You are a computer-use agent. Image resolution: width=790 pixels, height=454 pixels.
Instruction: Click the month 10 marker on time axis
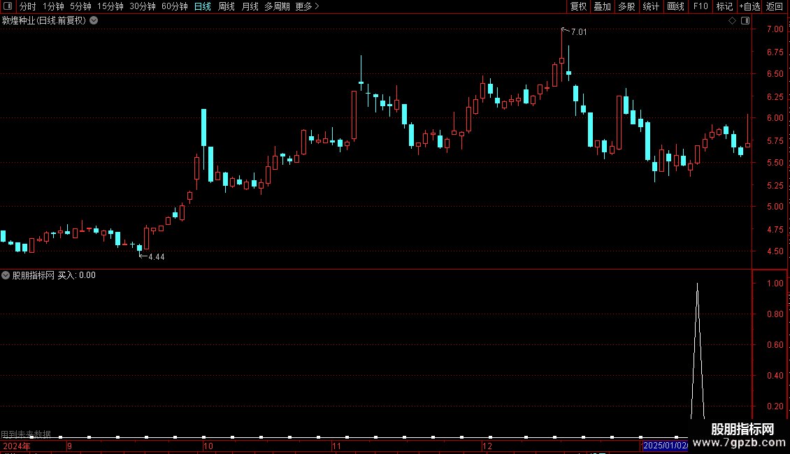coord(208,446)
